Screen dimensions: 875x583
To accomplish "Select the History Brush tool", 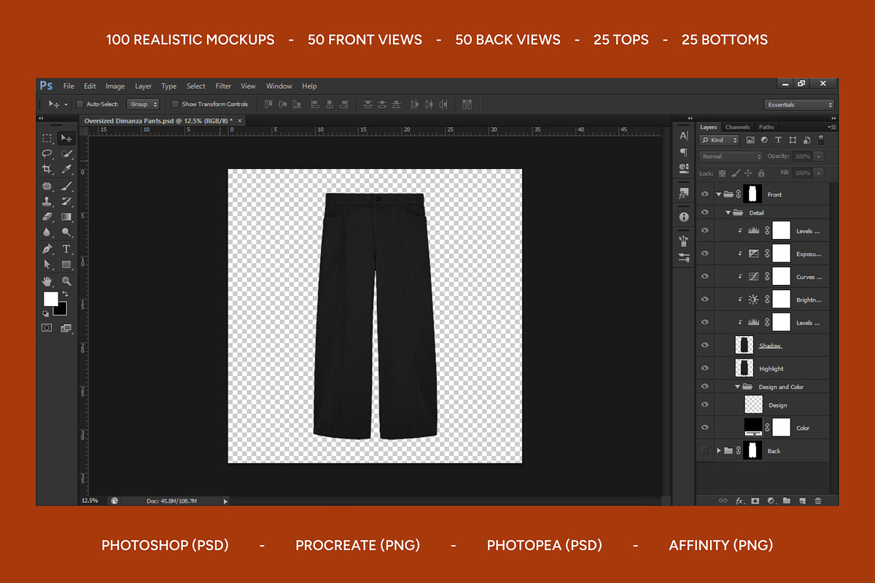I will pyautogui.click(x=66, y=201).
